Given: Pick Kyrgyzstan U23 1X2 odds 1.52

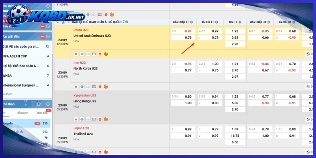Looking at the screenshot, I should (235, 96).
